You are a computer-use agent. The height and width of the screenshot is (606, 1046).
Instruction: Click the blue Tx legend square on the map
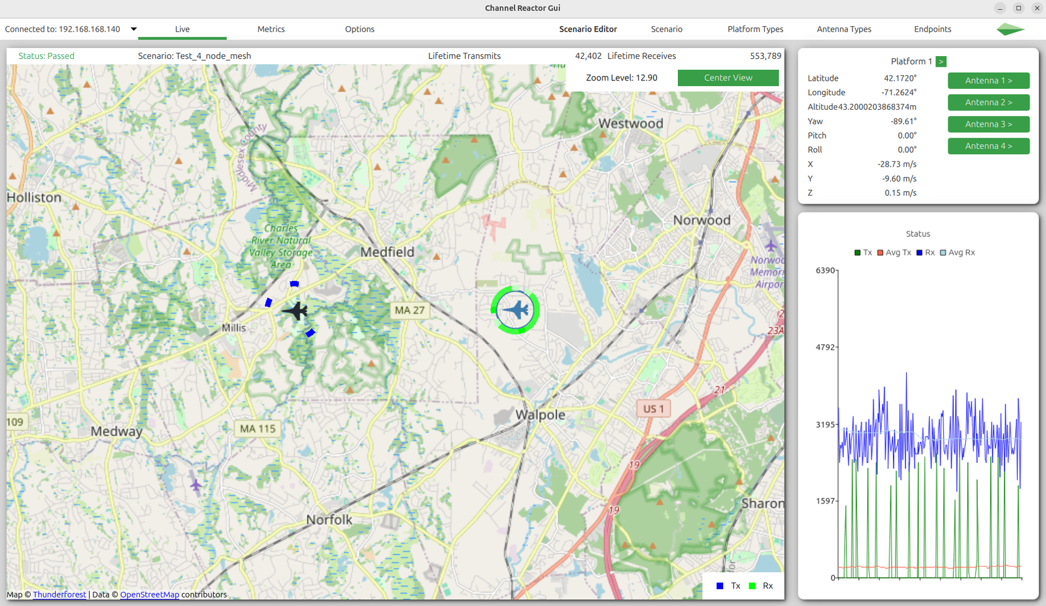pyautogui.click(x=720, y=586)
